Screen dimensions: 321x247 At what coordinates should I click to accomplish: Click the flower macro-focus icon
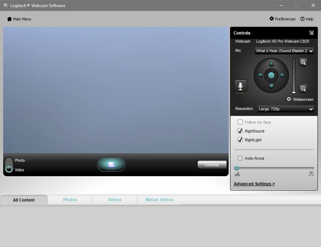(x=311, y=174)
